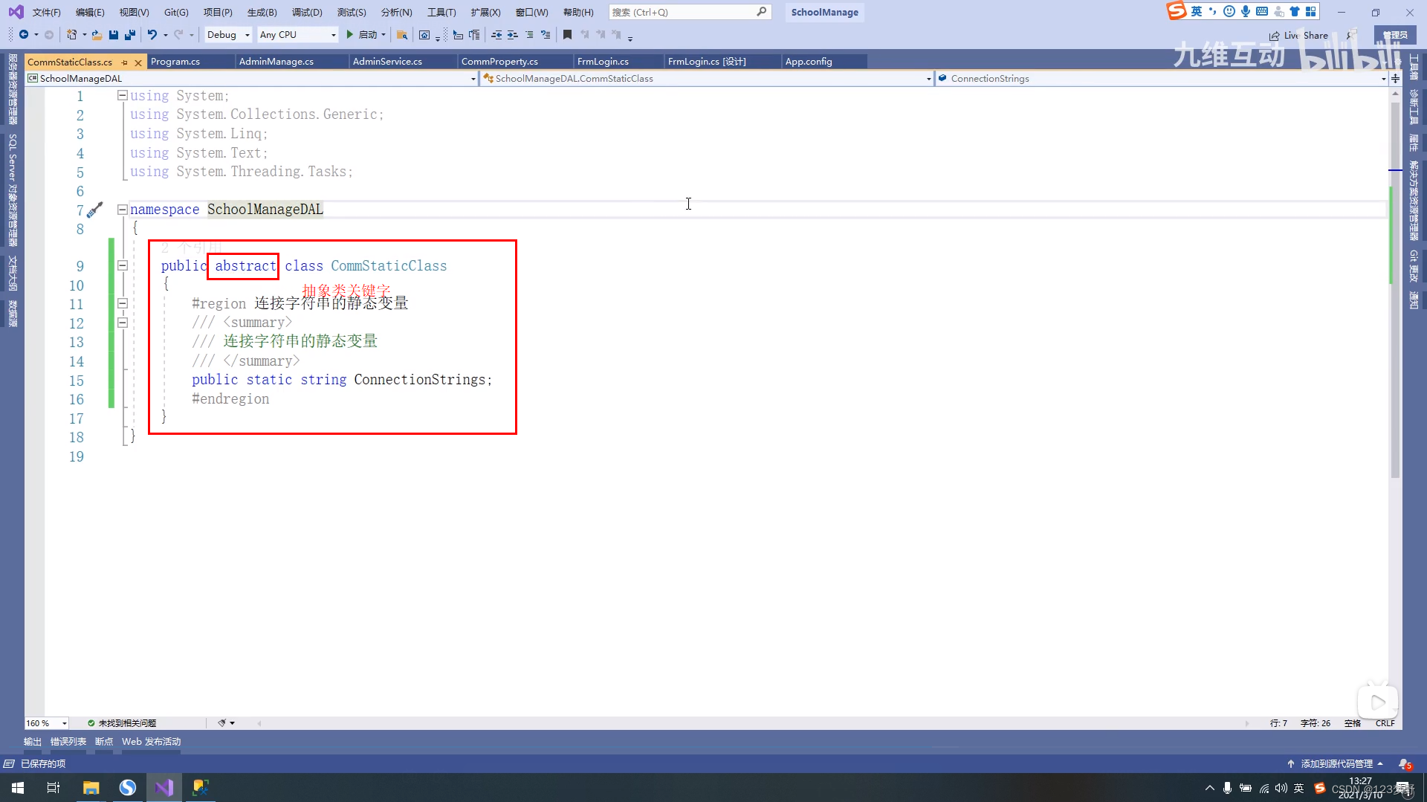This screenshot has height=802, width=1427.
Task: Click the 未找到相关问题 status indicator
Action: pyautogui.click(x=122, y=723)
